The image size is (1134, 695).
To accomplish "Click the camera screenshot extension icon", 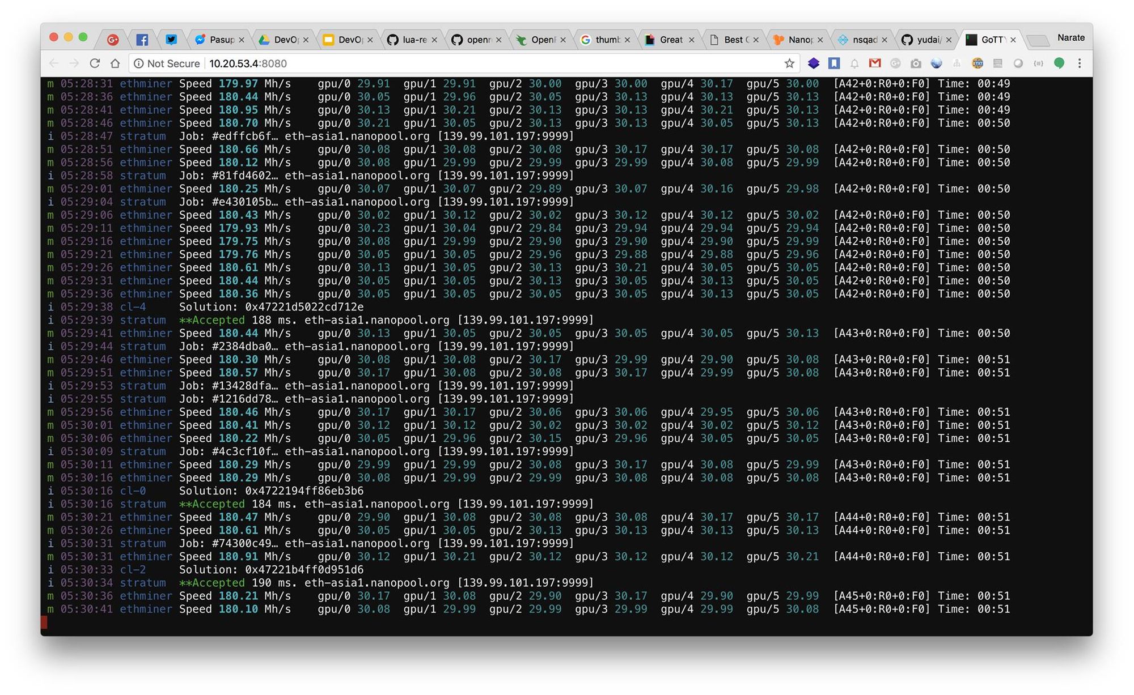I will pos(916,63).
